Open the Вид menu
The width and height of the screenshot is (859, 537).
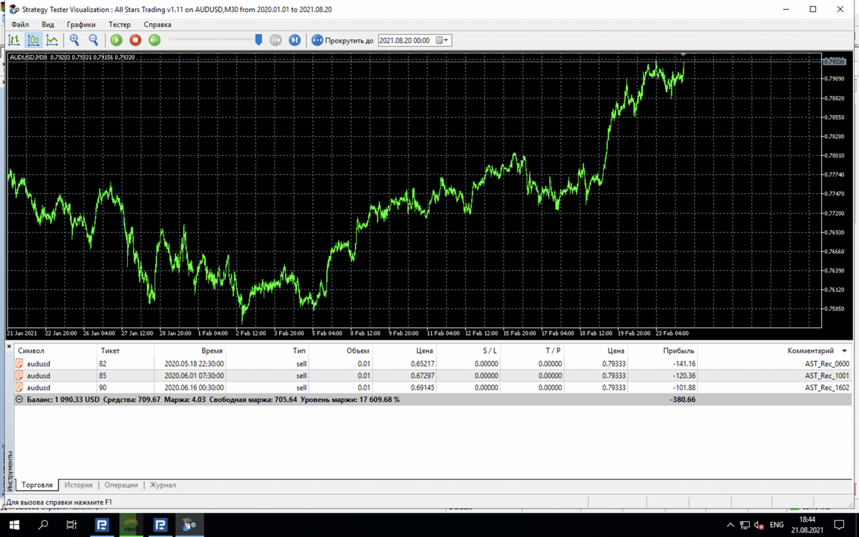point(48,25)
